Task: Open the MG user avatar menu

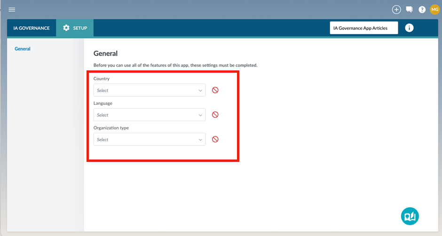Action: pyautogui.click(x=434, y=9)
